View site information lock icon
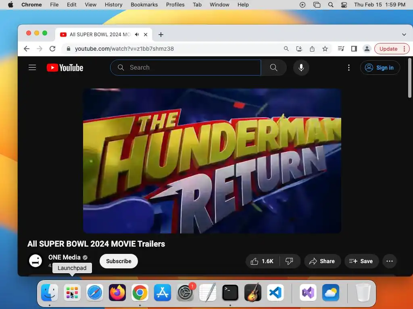The image size is (413, 309). 69,49
